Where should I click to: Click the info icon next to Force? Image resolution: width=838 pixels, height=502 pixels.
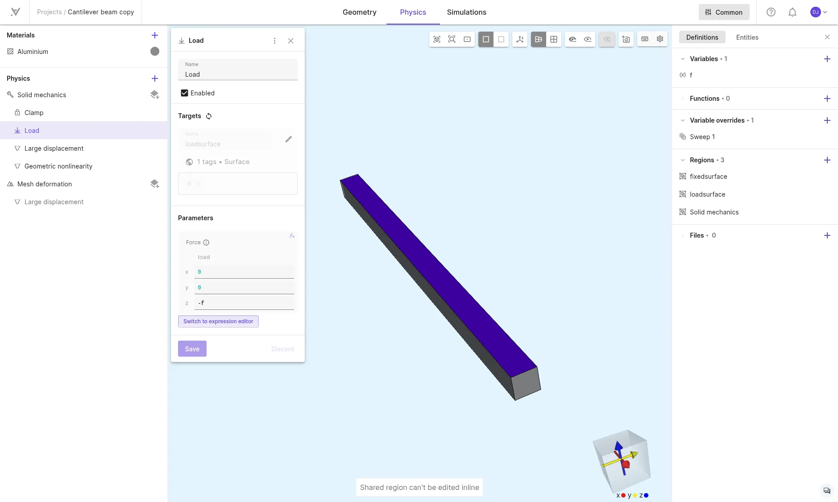206,243
